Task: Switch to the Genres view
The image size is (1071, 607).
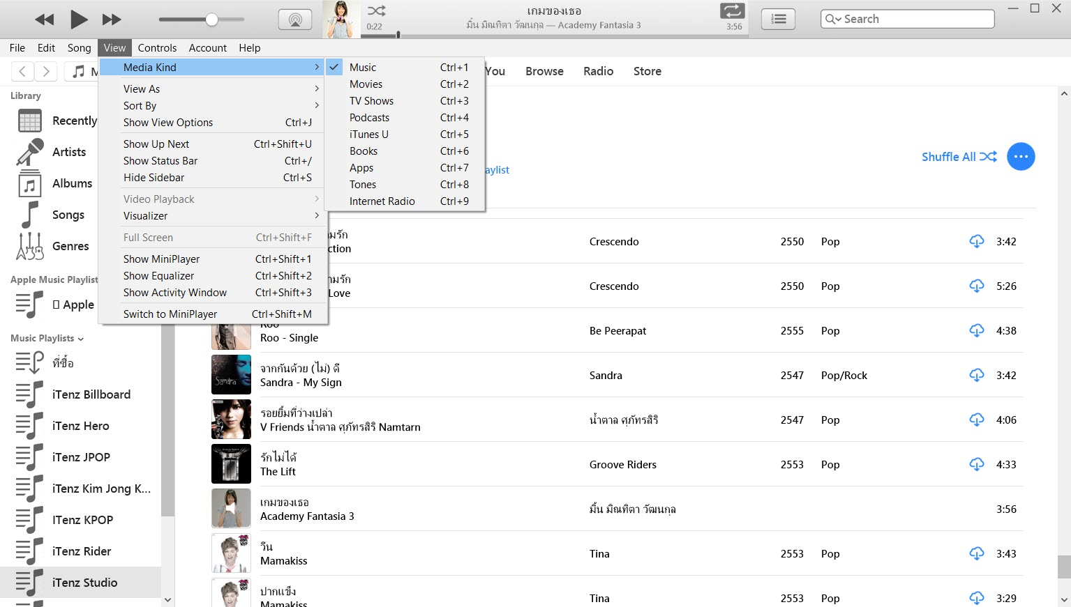Action: click(x=70, y=246)
